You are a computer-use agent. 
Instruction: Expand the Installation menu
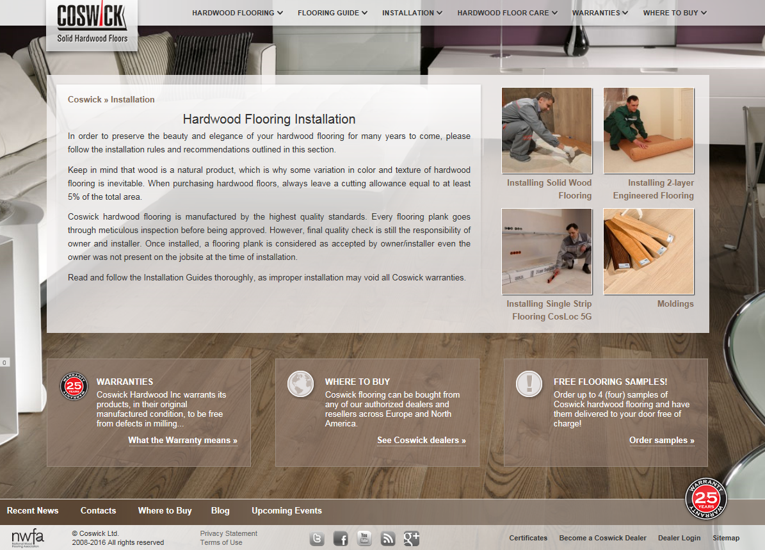(412, 13)
